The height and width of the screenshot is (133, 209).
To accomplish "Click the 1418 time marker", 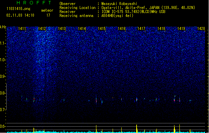I will tap(161, 29).
